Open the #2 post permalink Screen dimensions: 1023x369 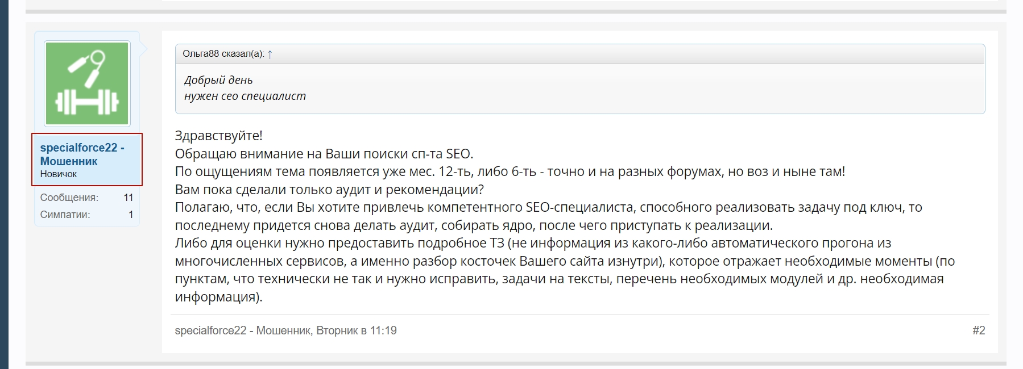[x=978, y=330]
